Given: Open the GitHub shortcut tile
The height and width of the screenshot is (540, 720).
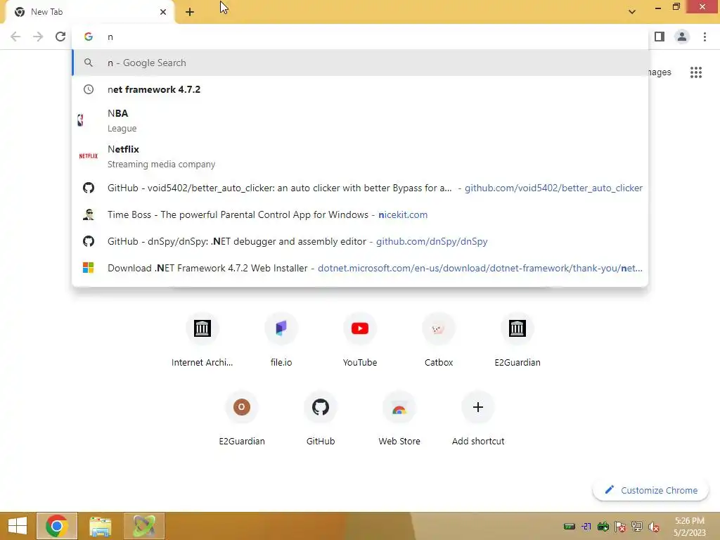Looking at the screenshot, I should click(x=321, y=419).
